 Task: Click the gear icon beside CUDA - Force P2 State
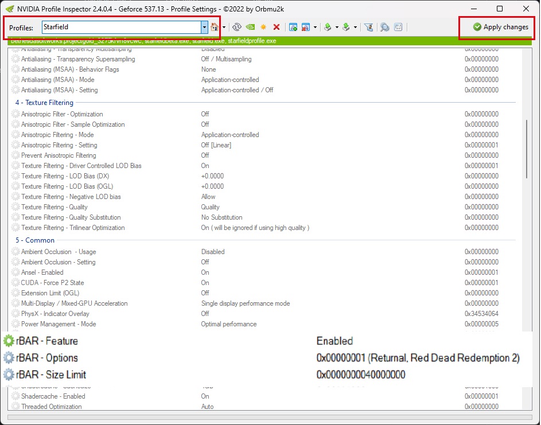tap(15, 283)
